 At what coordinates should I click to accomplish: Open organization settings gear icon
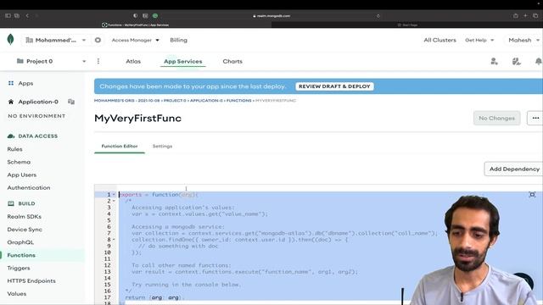(x=98, y=40)
